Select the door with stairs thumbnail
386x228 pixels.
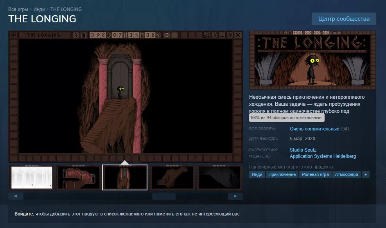(125, 177)
